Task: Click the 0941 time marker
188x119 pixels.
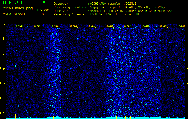Action: pos(20,26)
